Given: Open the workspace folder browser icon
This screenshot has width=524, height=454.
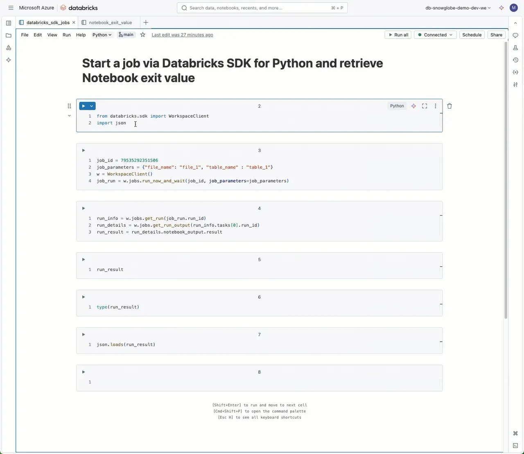Looking at the screenshot, I should pos(9,36).
